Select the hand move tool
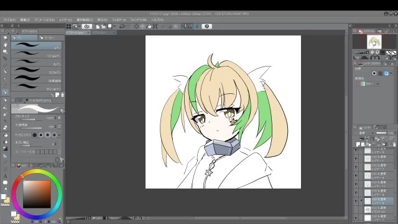The image size is (398, 224). tap(5, 45)
